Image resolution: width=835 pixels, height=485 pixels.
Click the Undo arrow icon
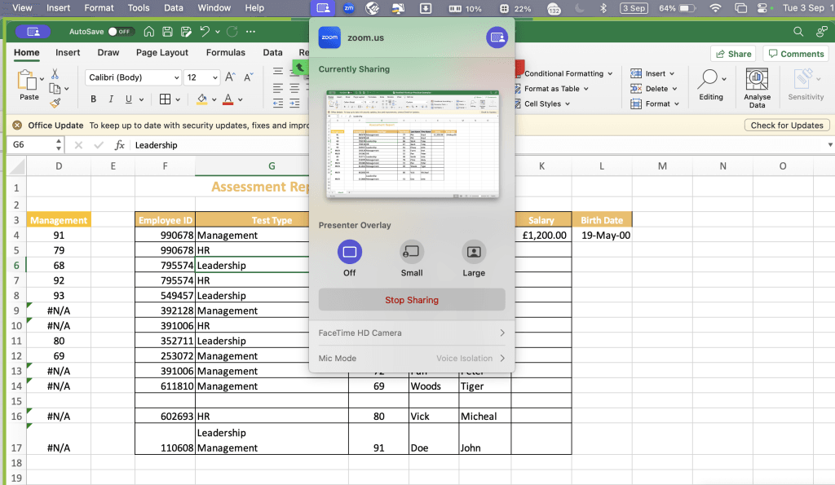click(x=205, y=32)
